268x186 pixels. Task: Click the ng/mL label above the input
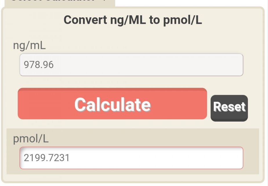(x=29, y=45)
